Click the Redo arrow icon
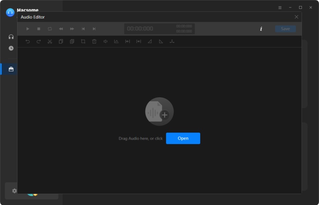The image size is (319, 205). (39, 41)
